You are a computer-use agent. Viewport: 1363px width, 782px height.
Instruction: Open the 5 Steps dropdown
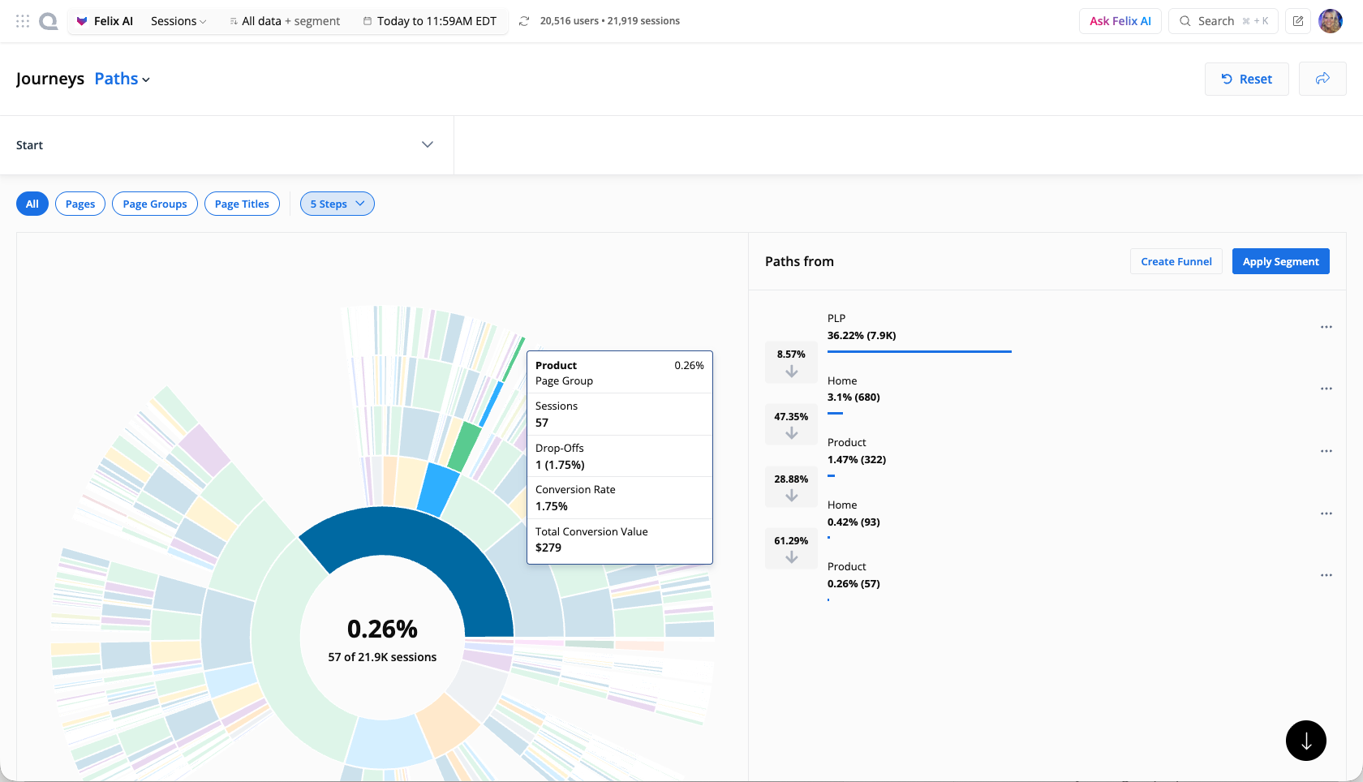(x=338, y=204)
